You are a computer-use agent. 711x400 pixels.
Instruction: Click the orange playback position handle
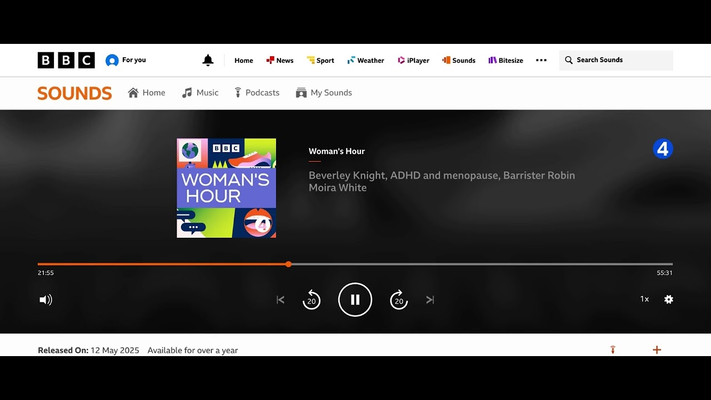coord(288,264)
